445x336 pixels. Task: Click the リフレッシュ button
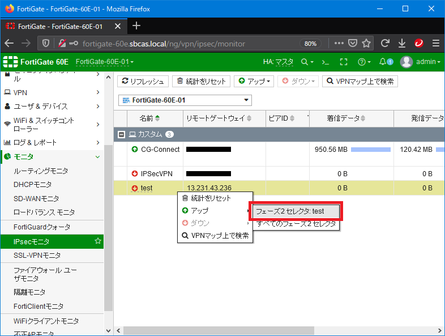pos(143,82)
